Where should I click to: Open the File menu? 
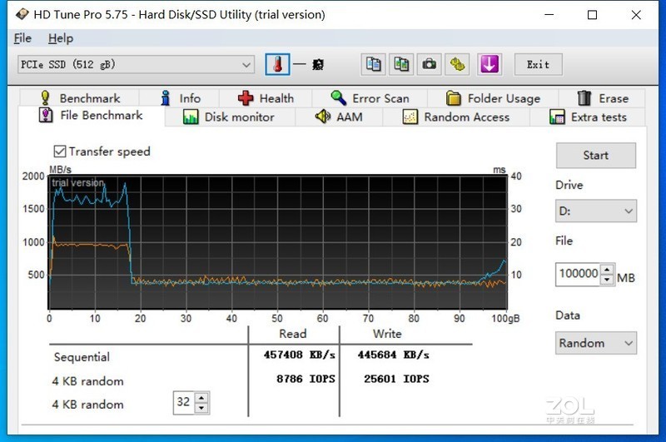tap(22, 38)
